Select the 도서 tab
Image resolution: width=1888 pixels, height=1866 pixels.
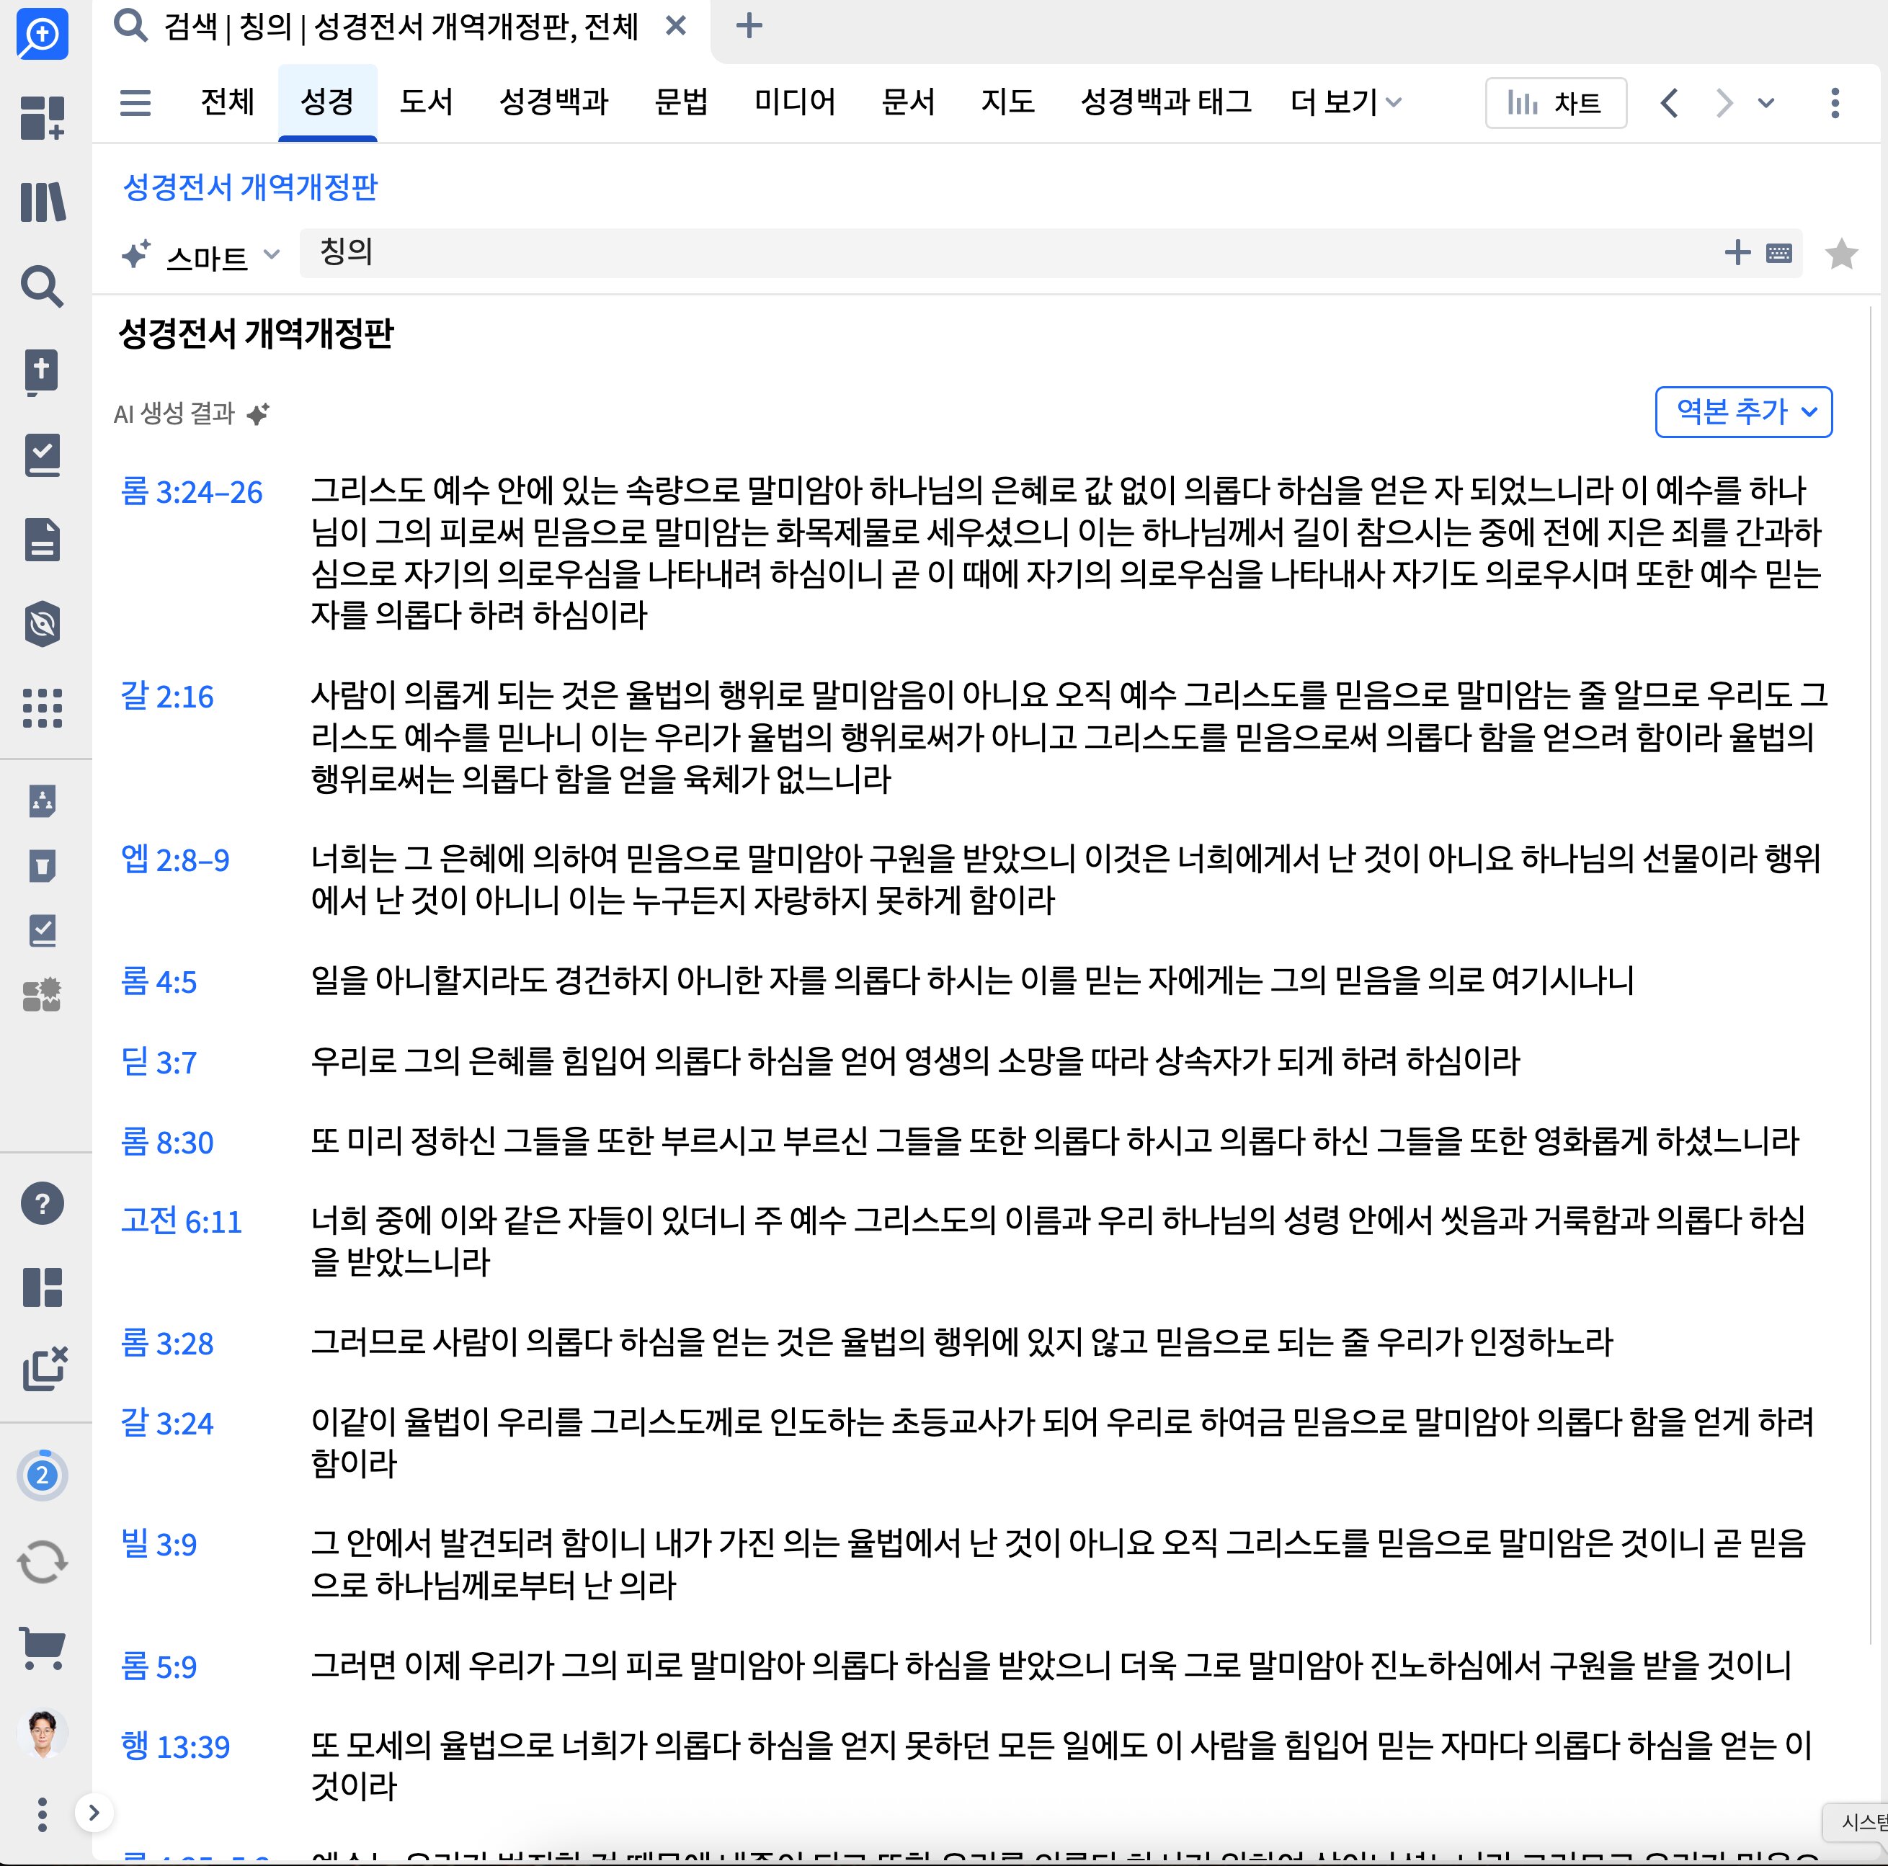click(427, 102)
